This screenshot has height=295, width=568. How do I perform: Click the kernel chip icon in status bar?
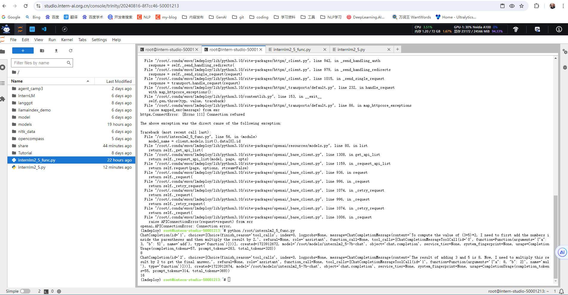(59, 291)
